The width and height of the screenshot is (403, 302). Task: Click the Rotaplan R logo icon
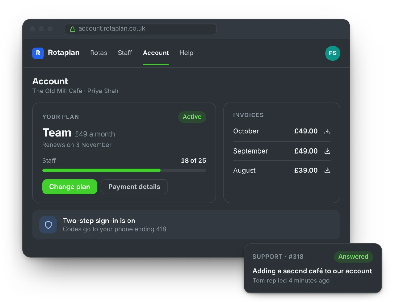tap(38, 53)
